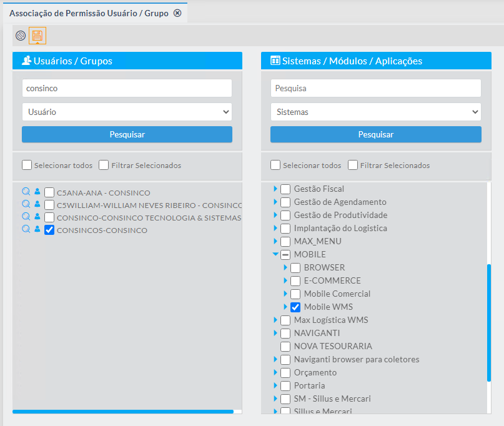Select the Portaria label text
The height and width of the screenshot is (426, 504).
coord(310,385)
